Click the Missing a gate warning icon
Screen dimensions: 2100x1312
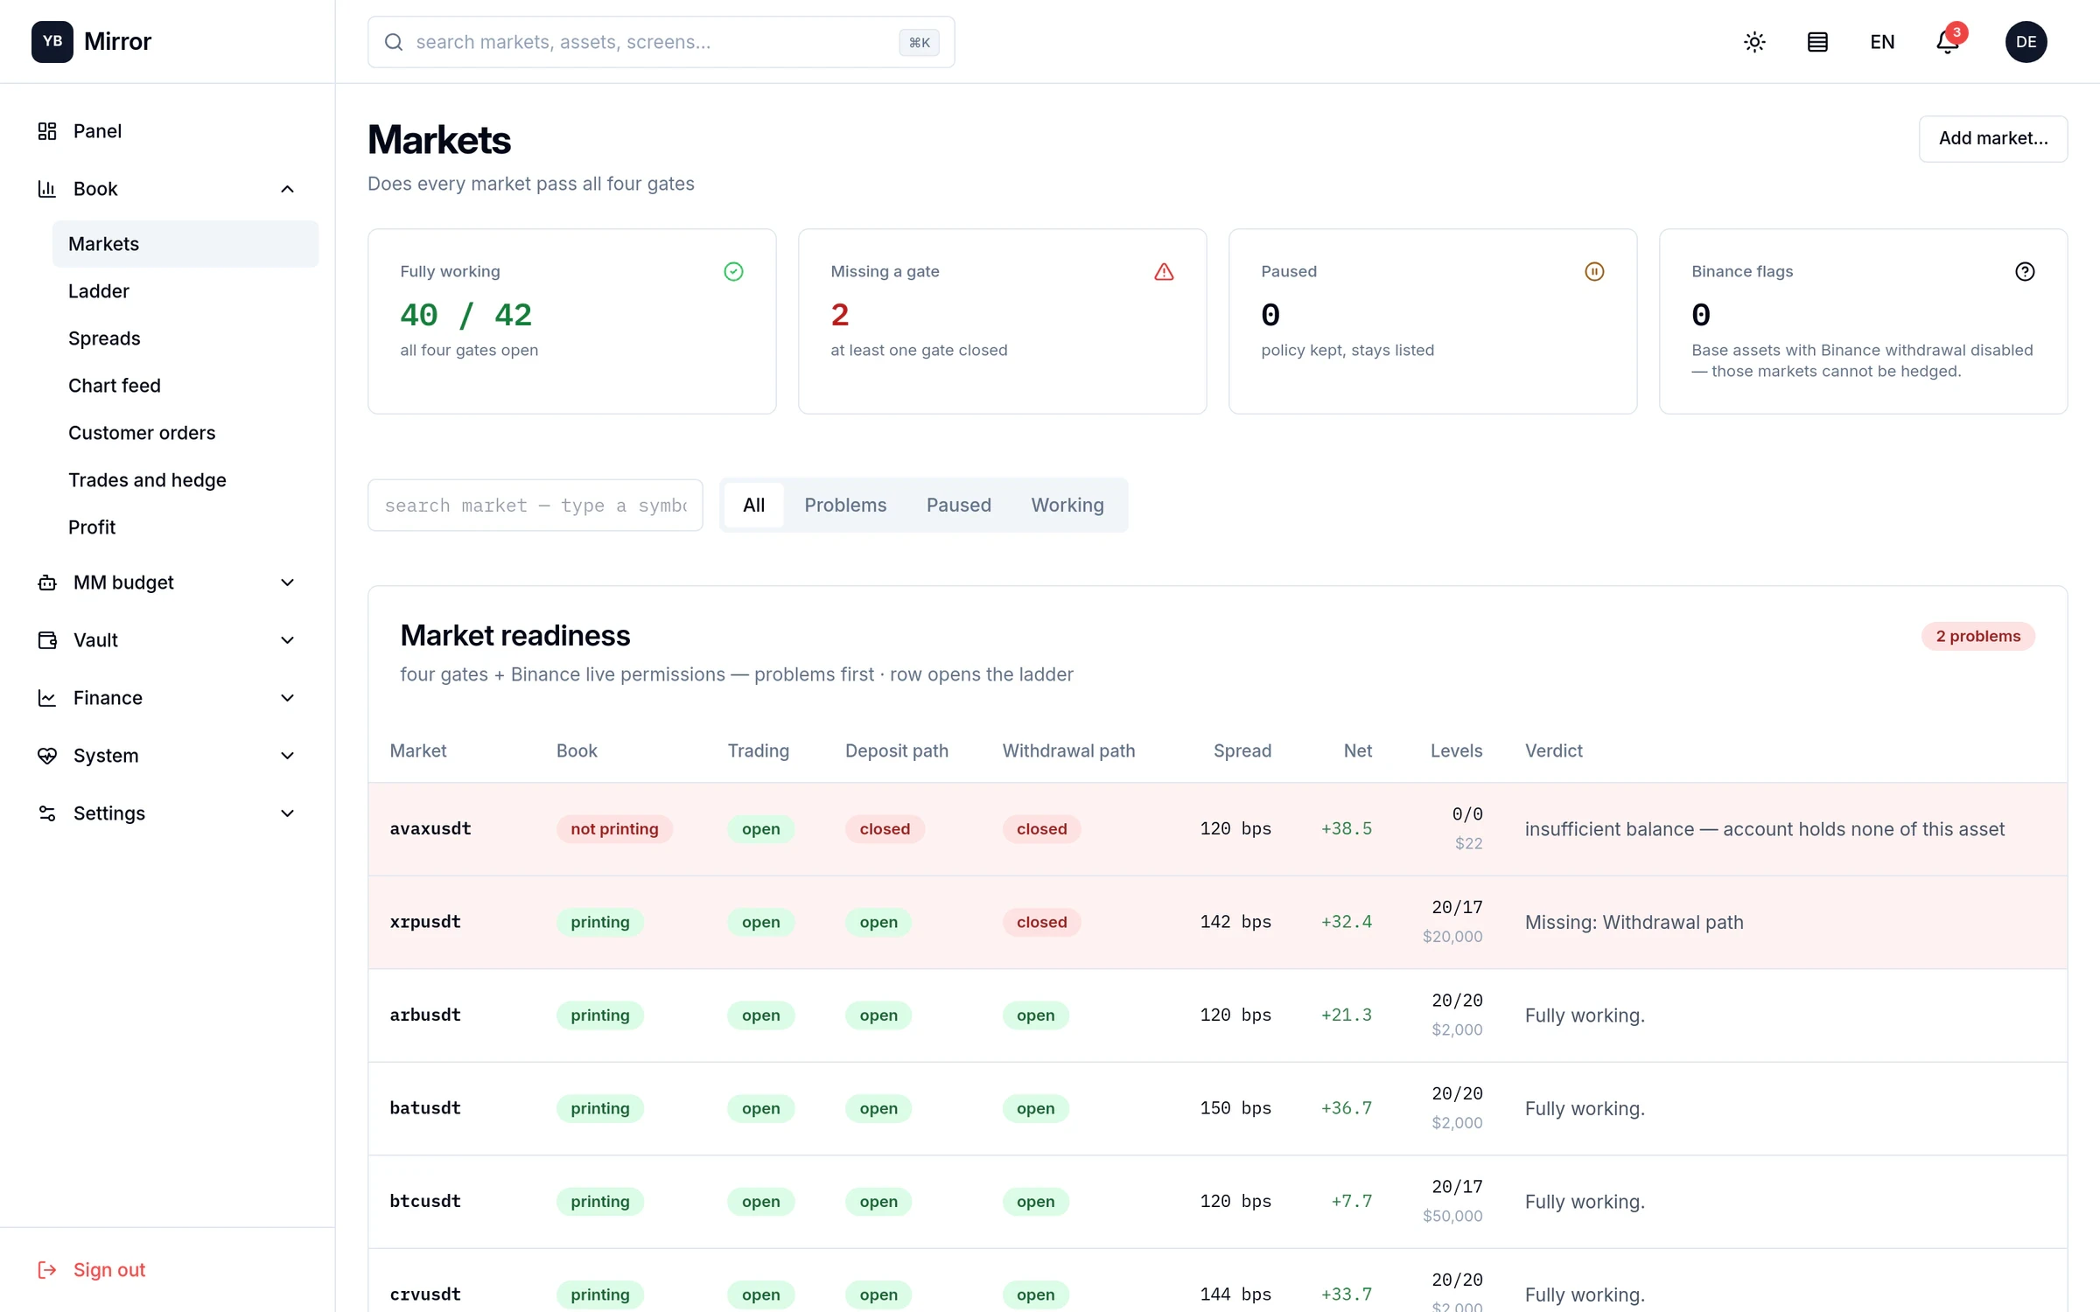[1164, 272]
